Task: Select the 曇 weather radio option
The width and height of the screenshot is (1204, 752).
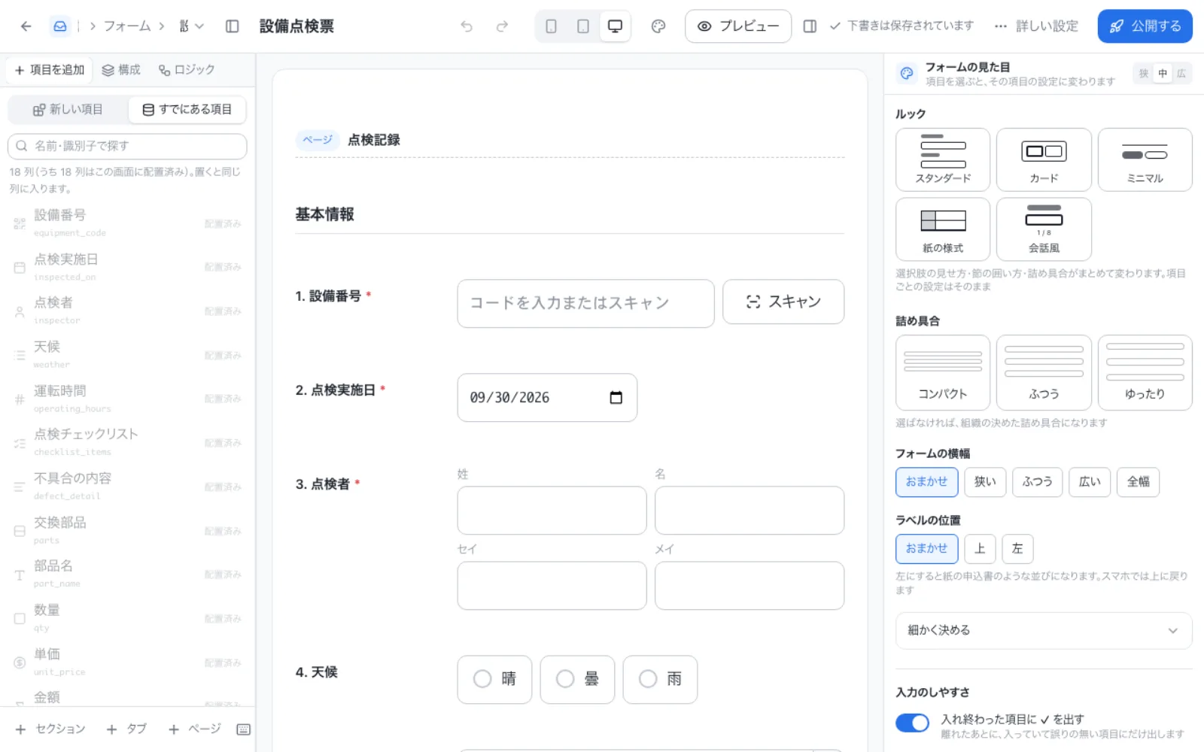Action: coord(577,680)
